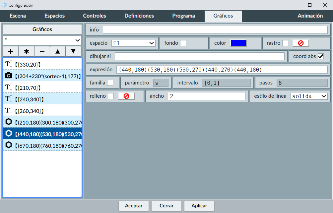Open the espacio E1 dropdown
Screen dimensions: 333x213
coord(133,43)
